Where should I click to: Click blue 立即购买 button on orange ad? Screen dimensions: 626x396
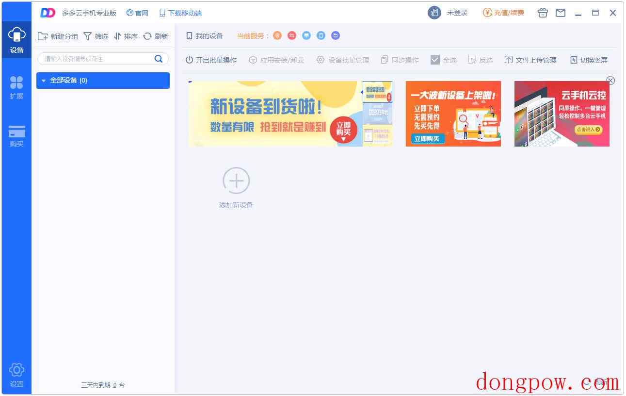pyautogui.click(x=428, y=139)
